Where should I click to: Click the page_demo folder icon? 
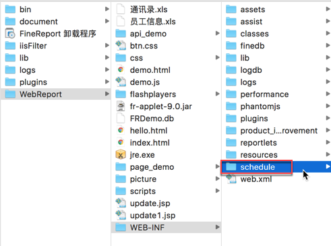(x=121, y=167)
